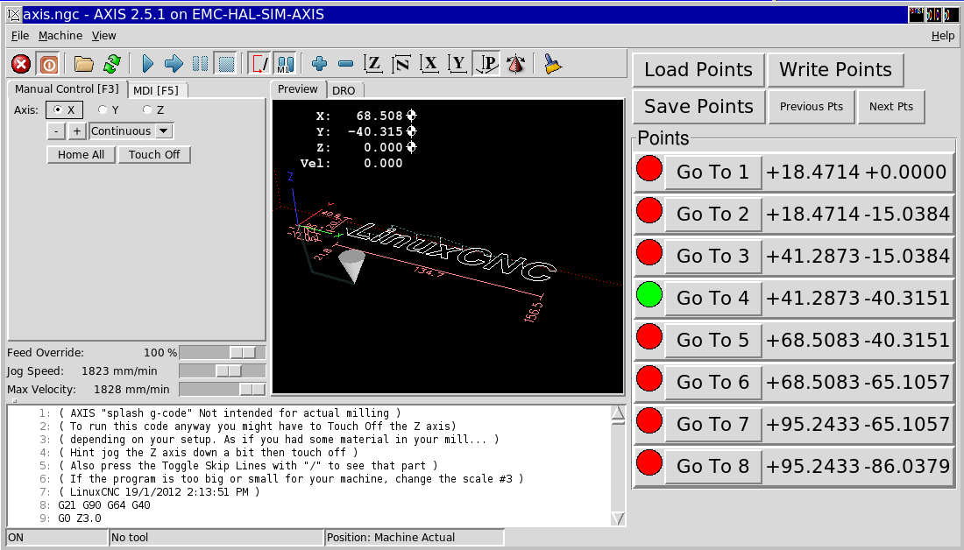Screen dimensions: 964x550
Task: Click Go To 6 button
Action: [713, 382]
